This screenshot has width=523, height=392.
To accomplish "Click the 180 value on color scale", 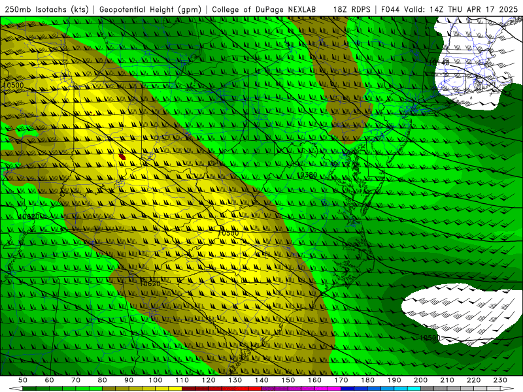I will point(367,380).
